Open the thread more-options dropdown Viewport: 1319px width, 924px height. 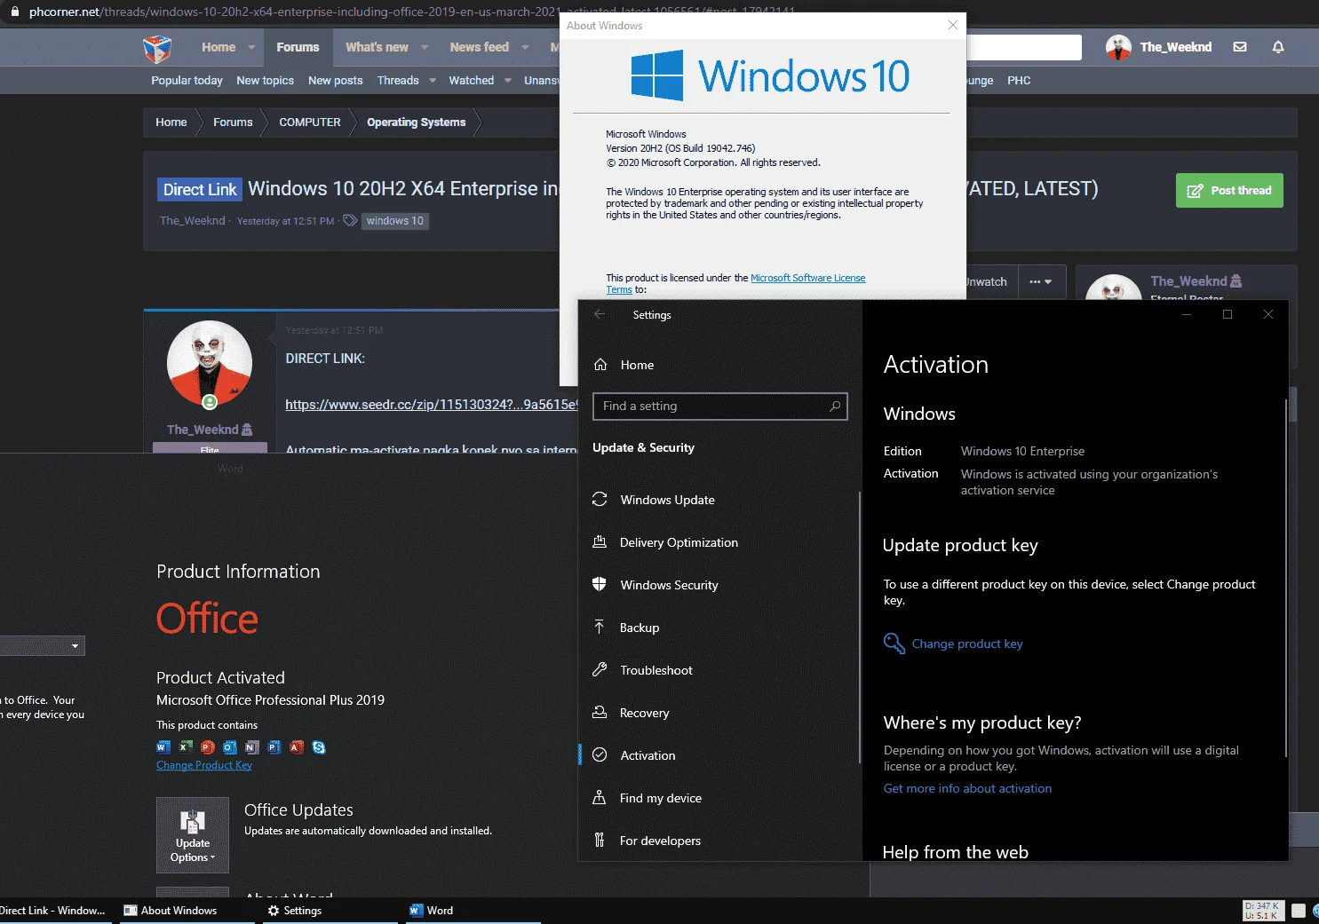[1041, 281]
